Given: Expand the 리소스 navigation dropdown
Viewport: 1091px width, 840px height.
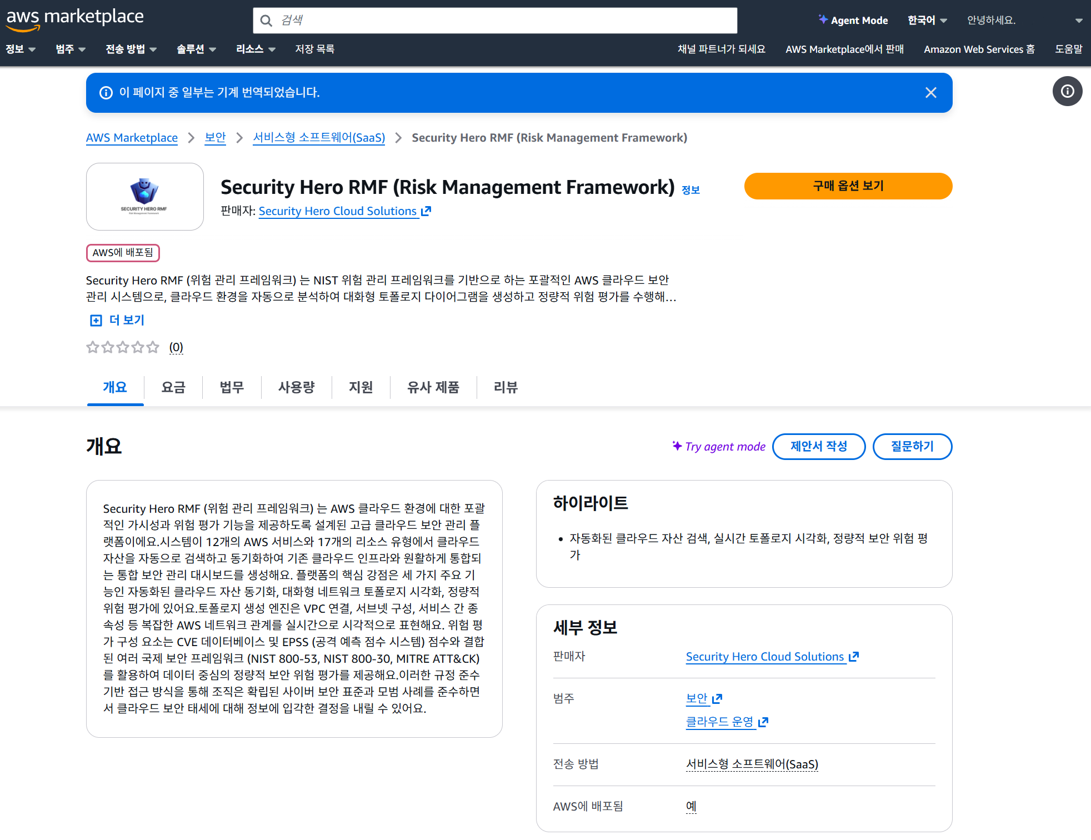Looking at the screenshot, I should (256, 49).
